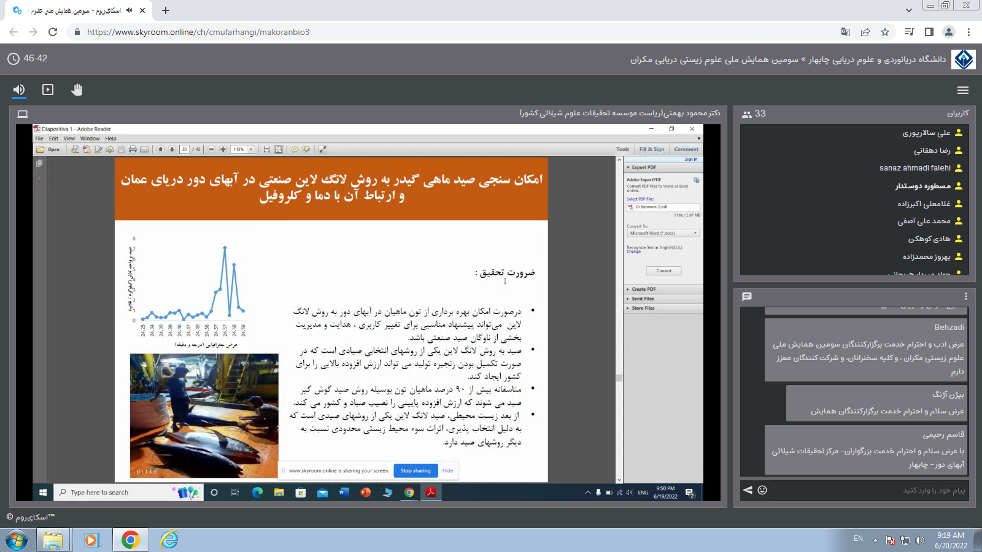Click the university logo in header
Image resolution: width=982 pixels, height=552 pixels.
tap(964, 59)
